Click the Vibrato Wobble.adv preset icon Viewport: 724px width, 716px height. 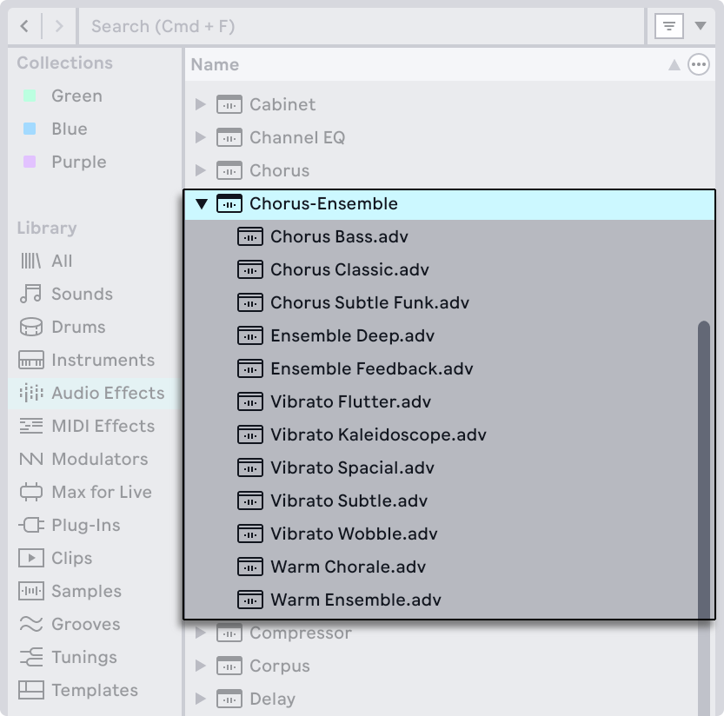click(x=249, y=534)
